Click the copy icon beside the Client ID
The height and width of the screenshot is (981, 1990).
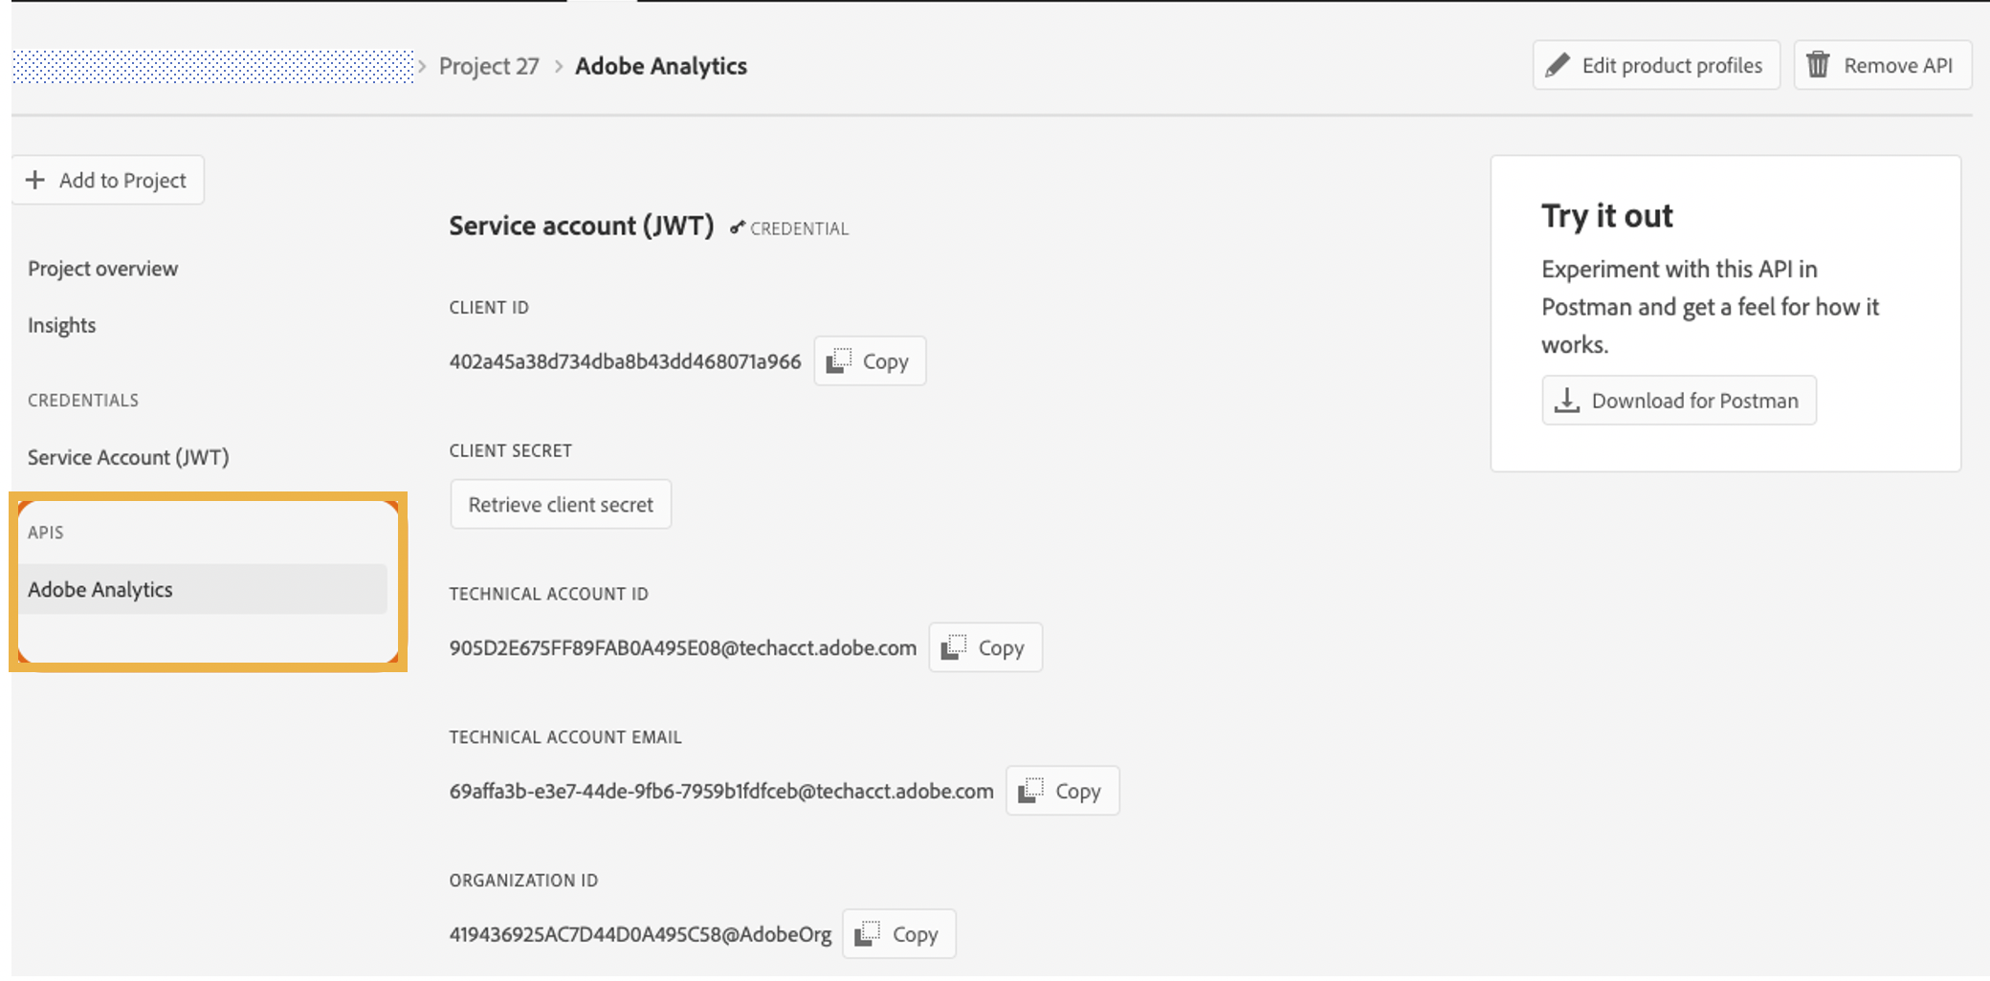[x=839, y=361]
